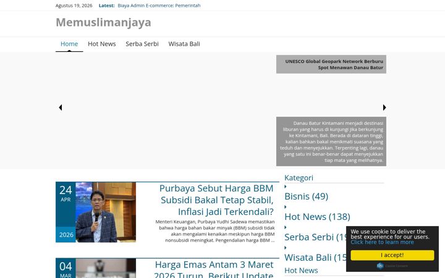
Task: Open the Hot News menu item
Action: coord(101,44)
